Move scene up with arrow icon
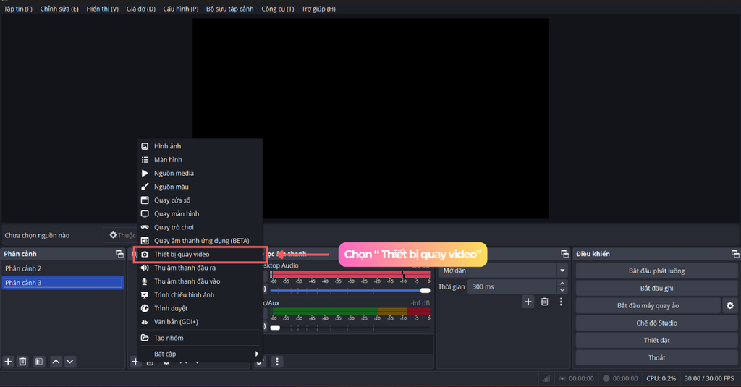The width and height of the screenshot is (741, 387). coord(56,362)
